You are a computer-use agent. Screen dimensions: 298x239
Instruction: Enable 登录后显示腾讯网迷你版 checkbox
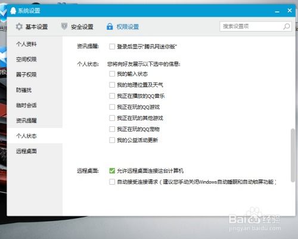pyautogui.click(x=112, y=46)
